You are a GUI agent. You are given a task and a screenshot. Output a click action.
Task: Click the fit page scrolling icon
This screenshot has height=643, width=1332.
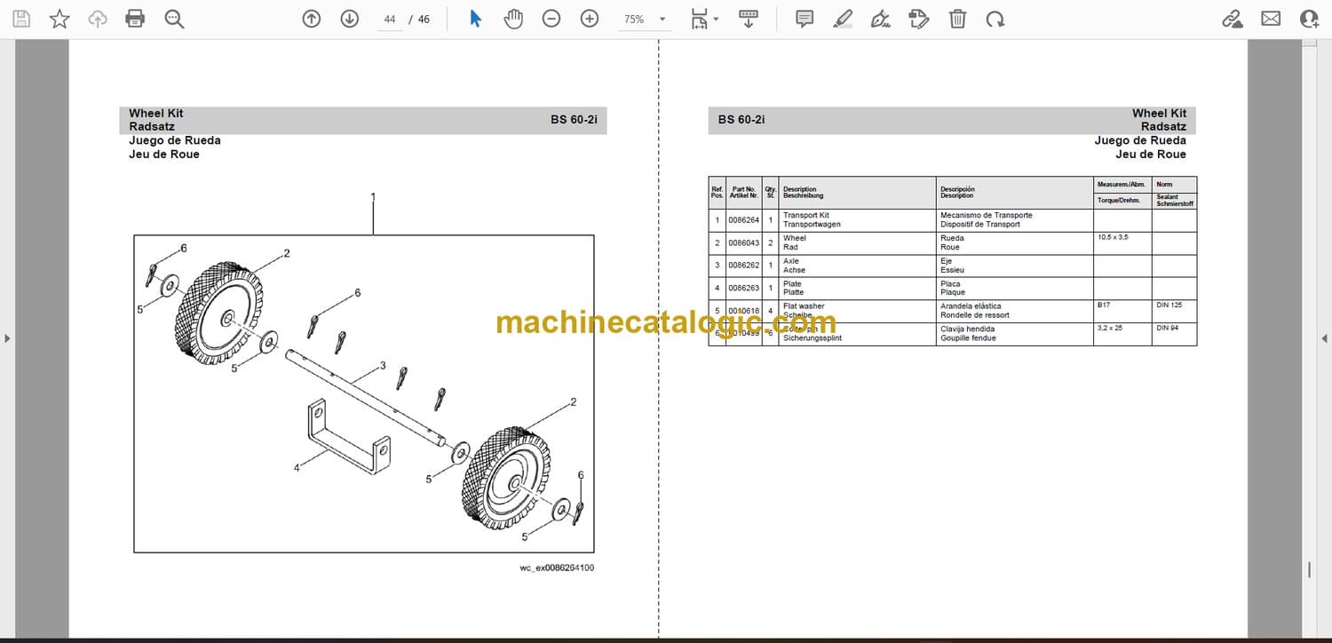click(700, 19)
